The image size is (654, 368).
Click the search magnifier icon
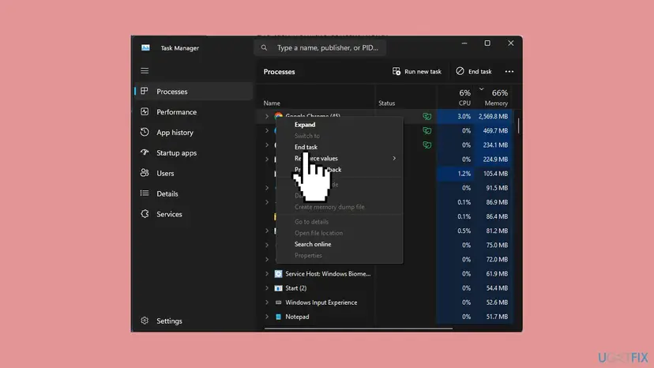pos(264,47)
